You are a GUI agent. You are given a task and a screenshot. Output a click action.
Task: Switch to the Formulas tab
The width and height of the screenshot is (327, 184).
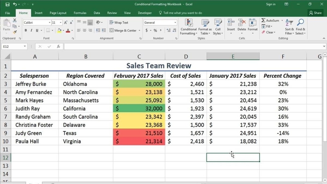tap(80, 13)
